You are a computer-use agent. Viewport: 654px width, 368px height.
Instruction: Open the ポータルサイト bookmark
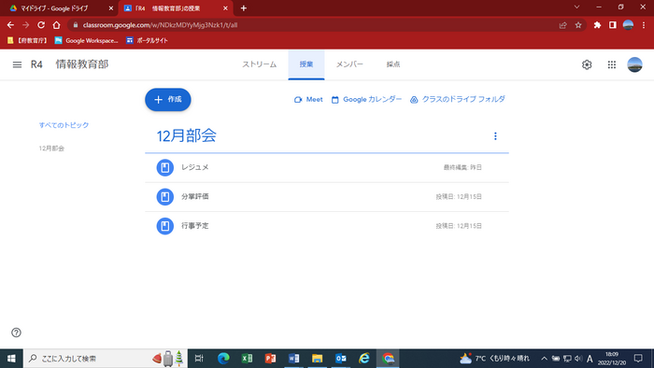click(148, 40)
